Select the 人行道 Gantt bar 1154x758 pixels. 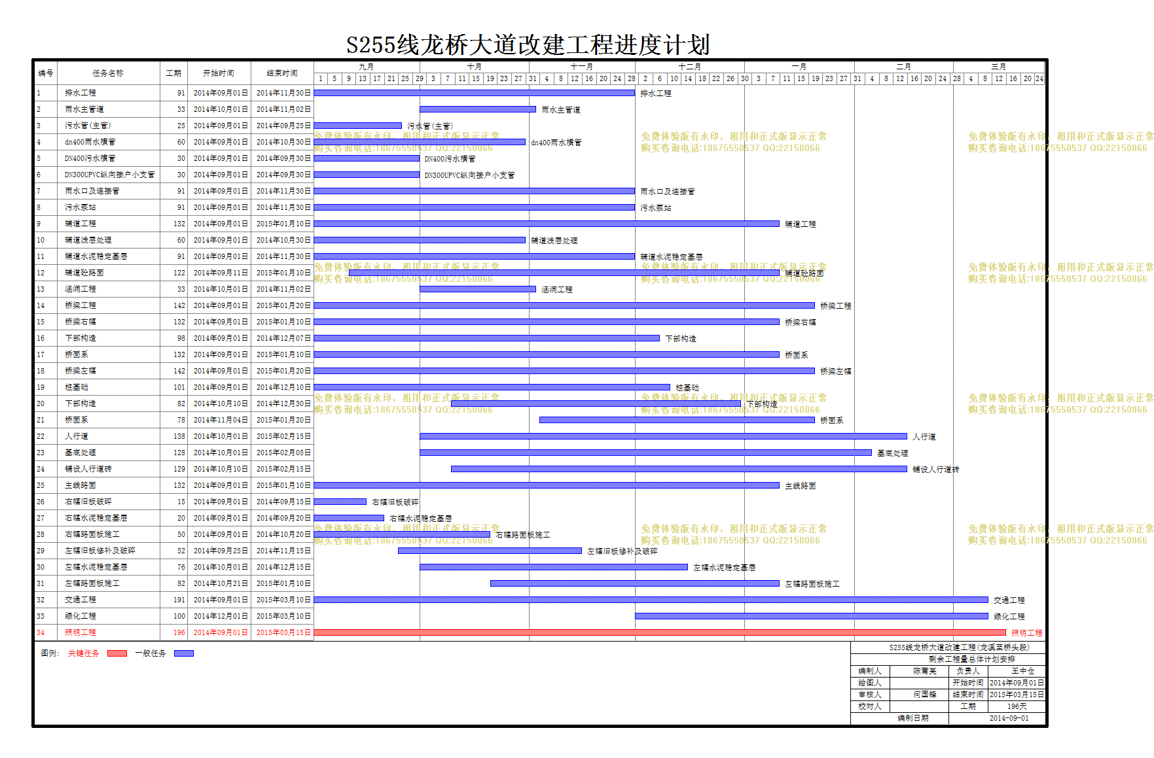(x=663, y=436)
